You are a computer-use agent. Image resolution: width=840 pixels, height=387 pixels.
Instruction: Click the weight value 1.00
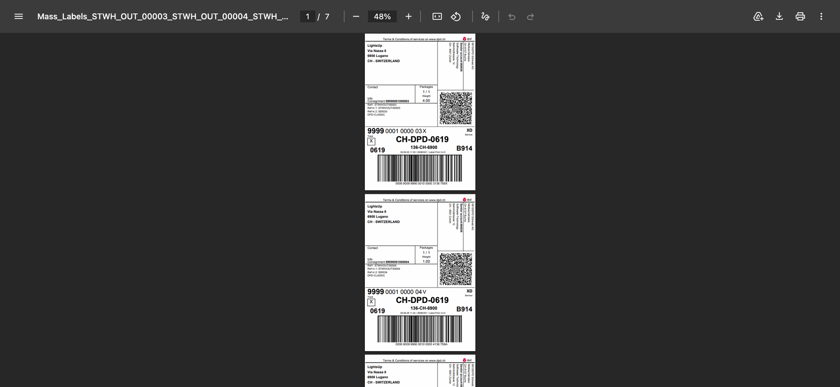pyautogui.click(x=426, y=261)
